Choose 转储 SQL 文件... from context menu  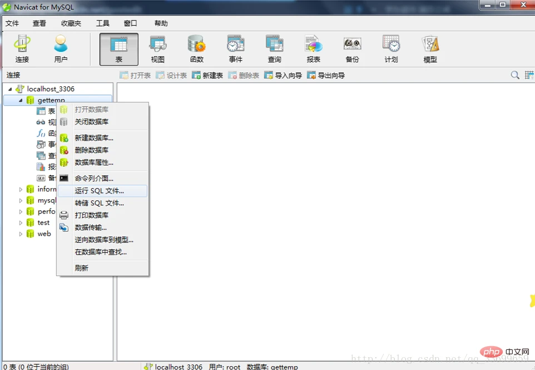[102, 203]
